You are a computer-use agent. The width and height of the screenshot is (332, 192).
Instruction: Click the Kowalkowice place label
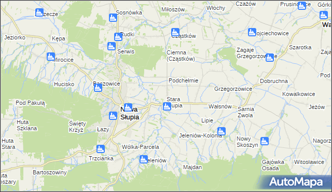[x=299, y=94]
